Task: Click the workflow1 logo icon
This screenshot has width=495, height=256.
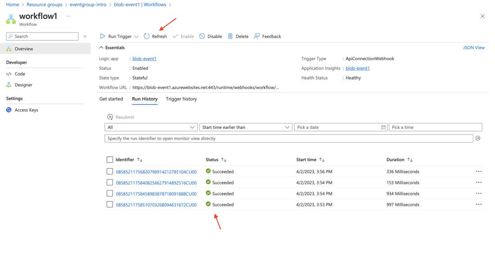Action: pyautogui.click(x=11, y=19)
